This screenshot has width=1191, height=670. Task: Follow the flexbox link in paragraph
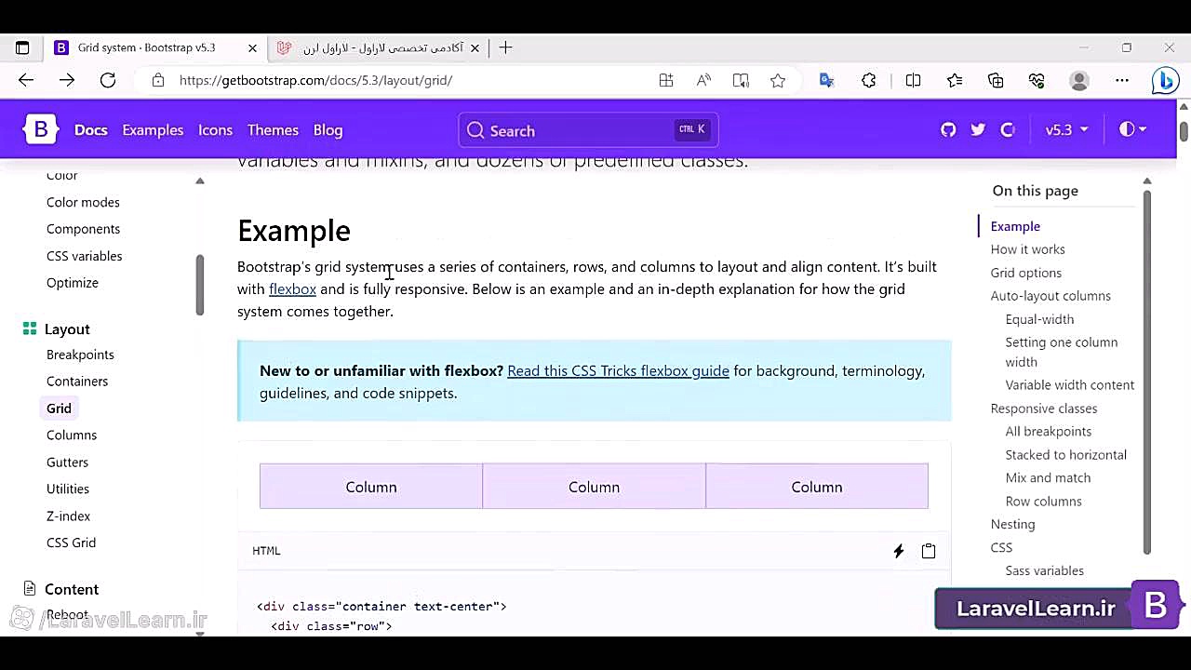point(292,289)
